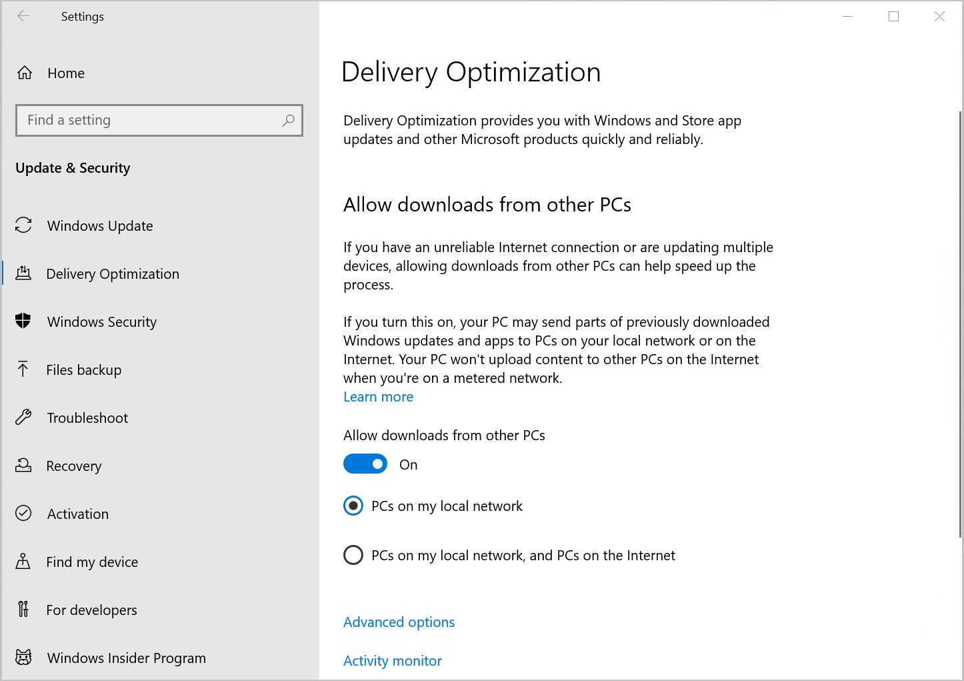
Task: Choose PCs on my local network, and the Internet
Action: (x=353, y=555)
